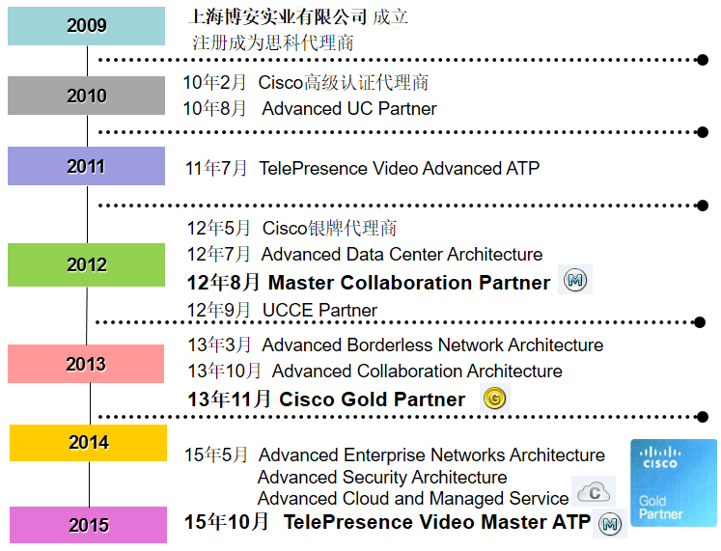
Task: Click Advanced Data Center Architecture line
Action: 402,255
